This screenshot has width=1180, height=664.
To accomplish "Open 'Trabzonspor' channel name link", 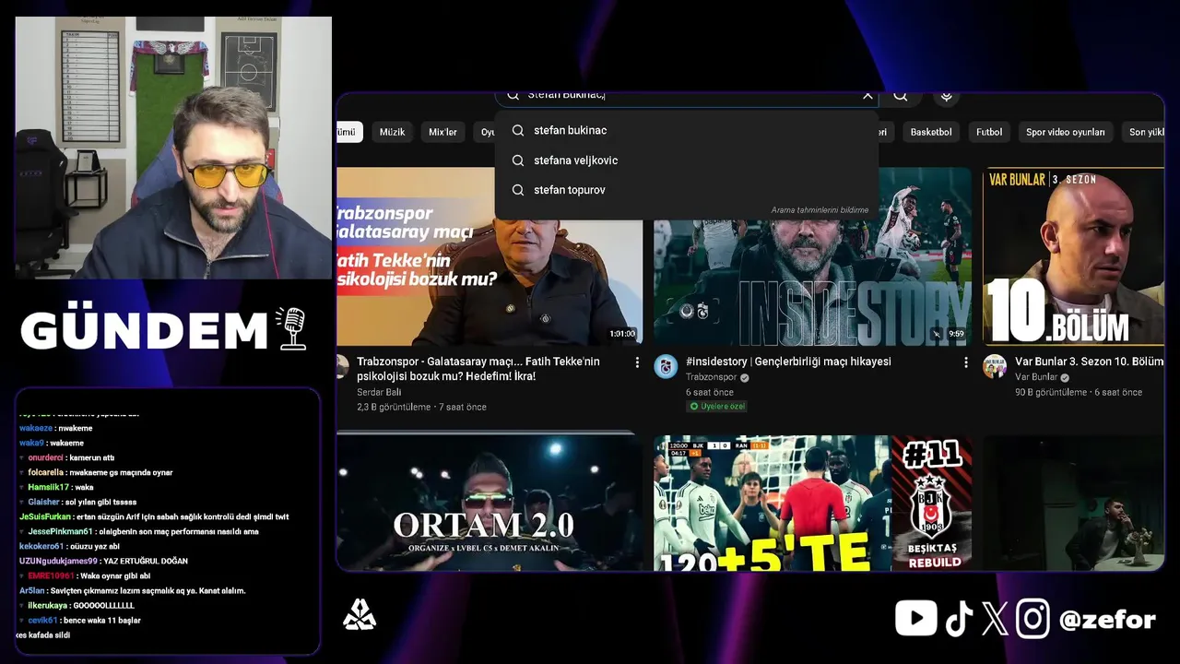I will (711, 377).
